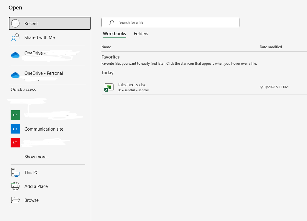
Task: Select the green UP site tile
Action: 15,115
